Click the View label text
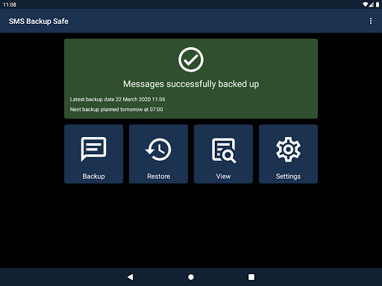Image resolution: width=382 pixels, height=286 pixels. [x=223, y=177]
